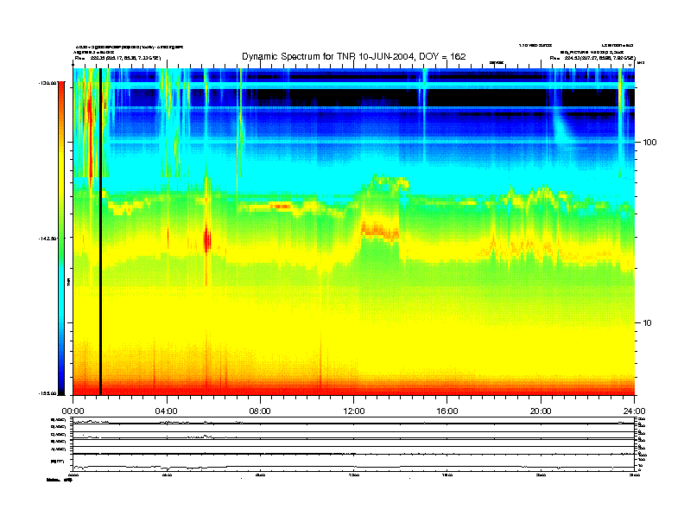Click the bottom trace in the lower time-series panel
The height and width of the screenshot is (529, 684).
(354, 467)
